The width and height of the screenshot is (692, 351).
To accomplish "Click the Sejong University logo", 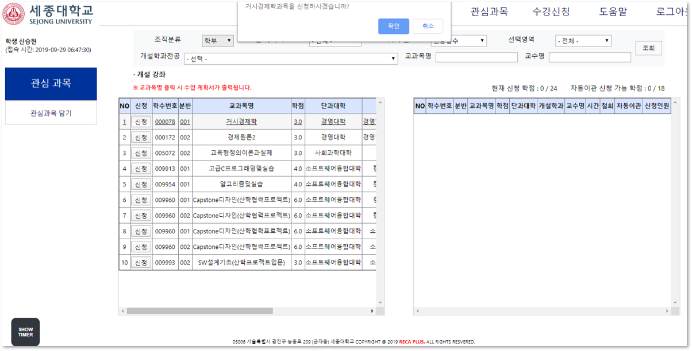I will [49, 14].
